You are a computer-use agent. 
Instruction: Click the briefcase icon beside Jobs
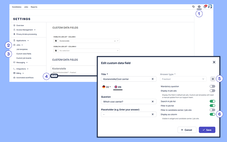coord(14,45)
